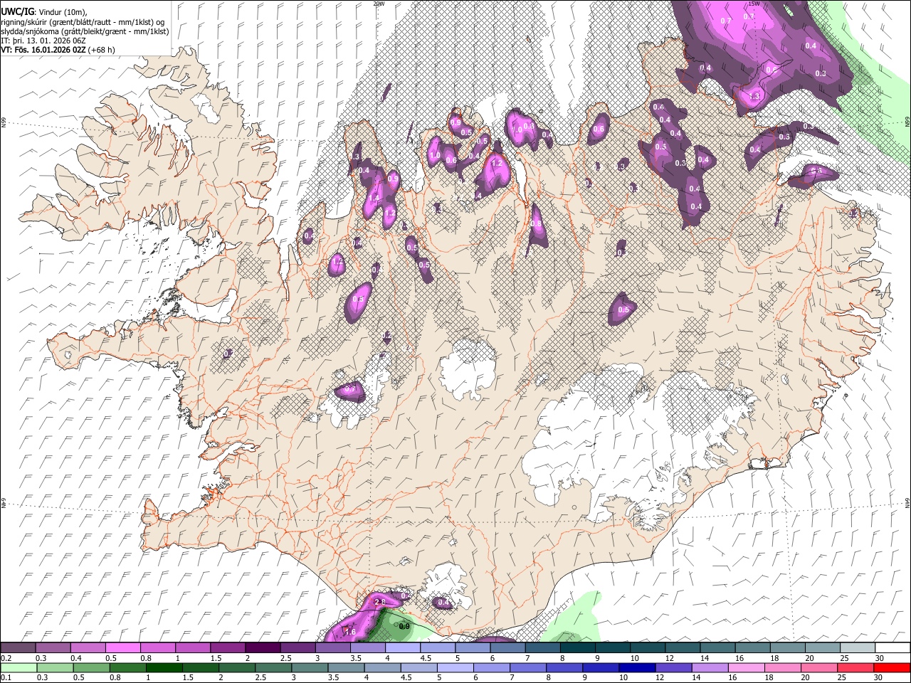
Task: Click the IT initialization time line
Action: click(43, 41)
